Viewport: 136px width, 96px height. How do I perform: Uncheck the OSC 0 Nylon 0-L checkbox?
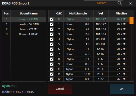51,19
